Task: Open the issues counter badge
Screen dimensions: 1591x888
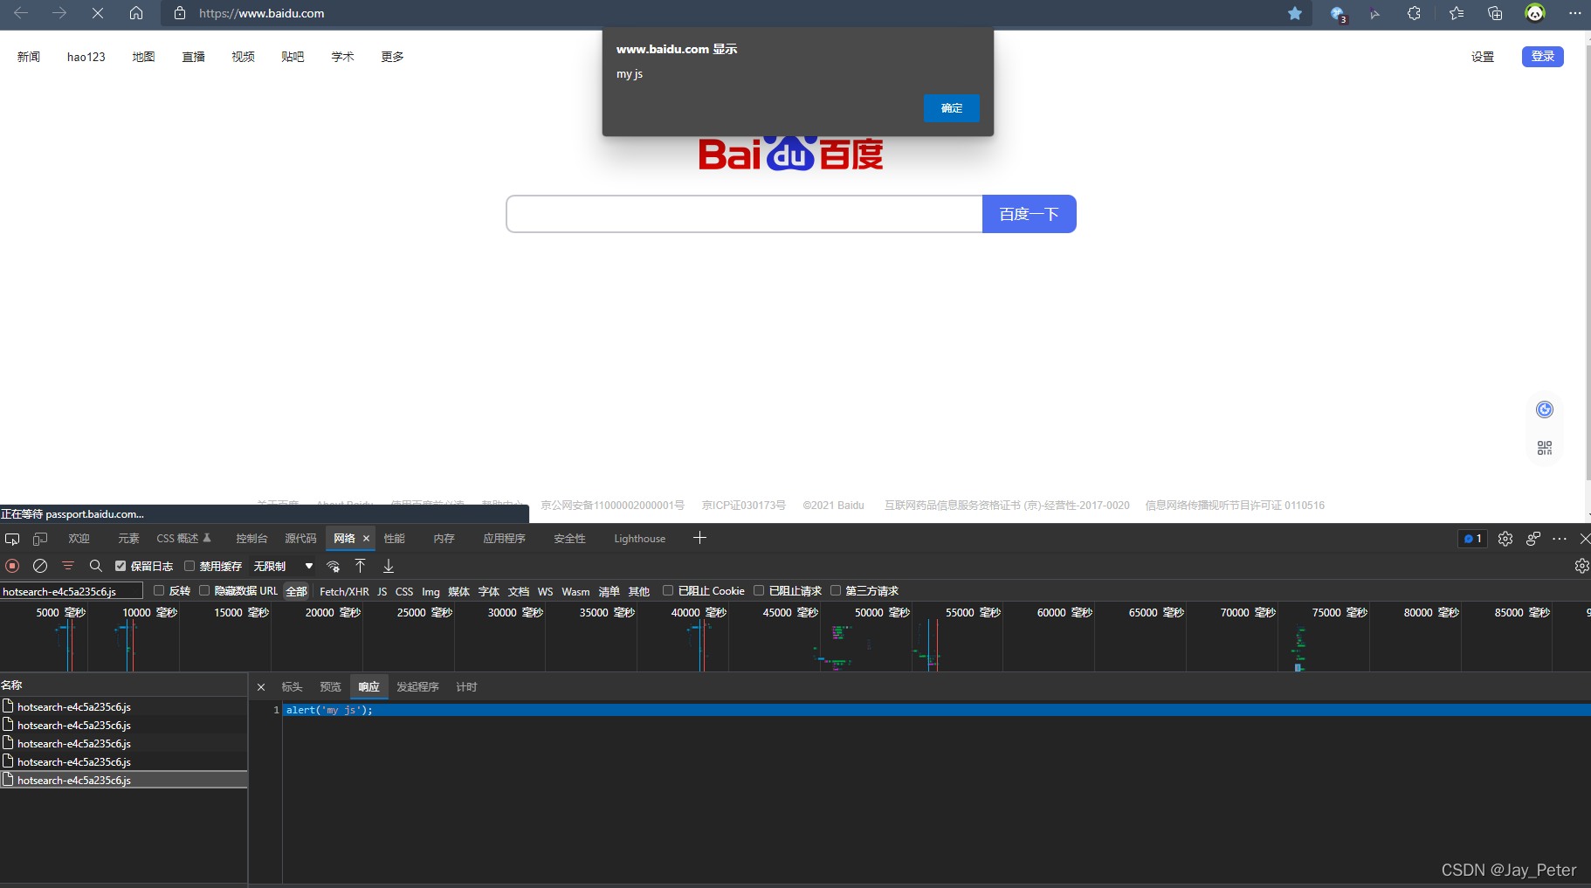Action: point(1472,539)
